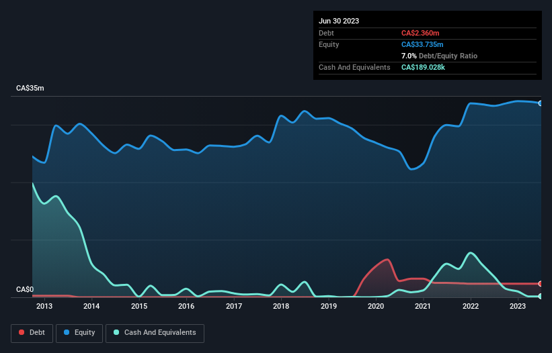
Task: Click the red Debt legend dot
Action: [22, 332]
